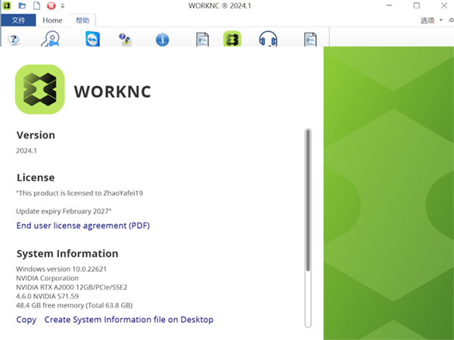This screenshot has height=340, width=454.
Task: Click the green WORKNC ribbon icon
Action: tap(232, 39)
